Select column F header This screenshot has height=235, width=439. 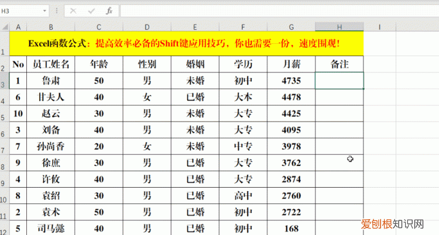(243, 27)
